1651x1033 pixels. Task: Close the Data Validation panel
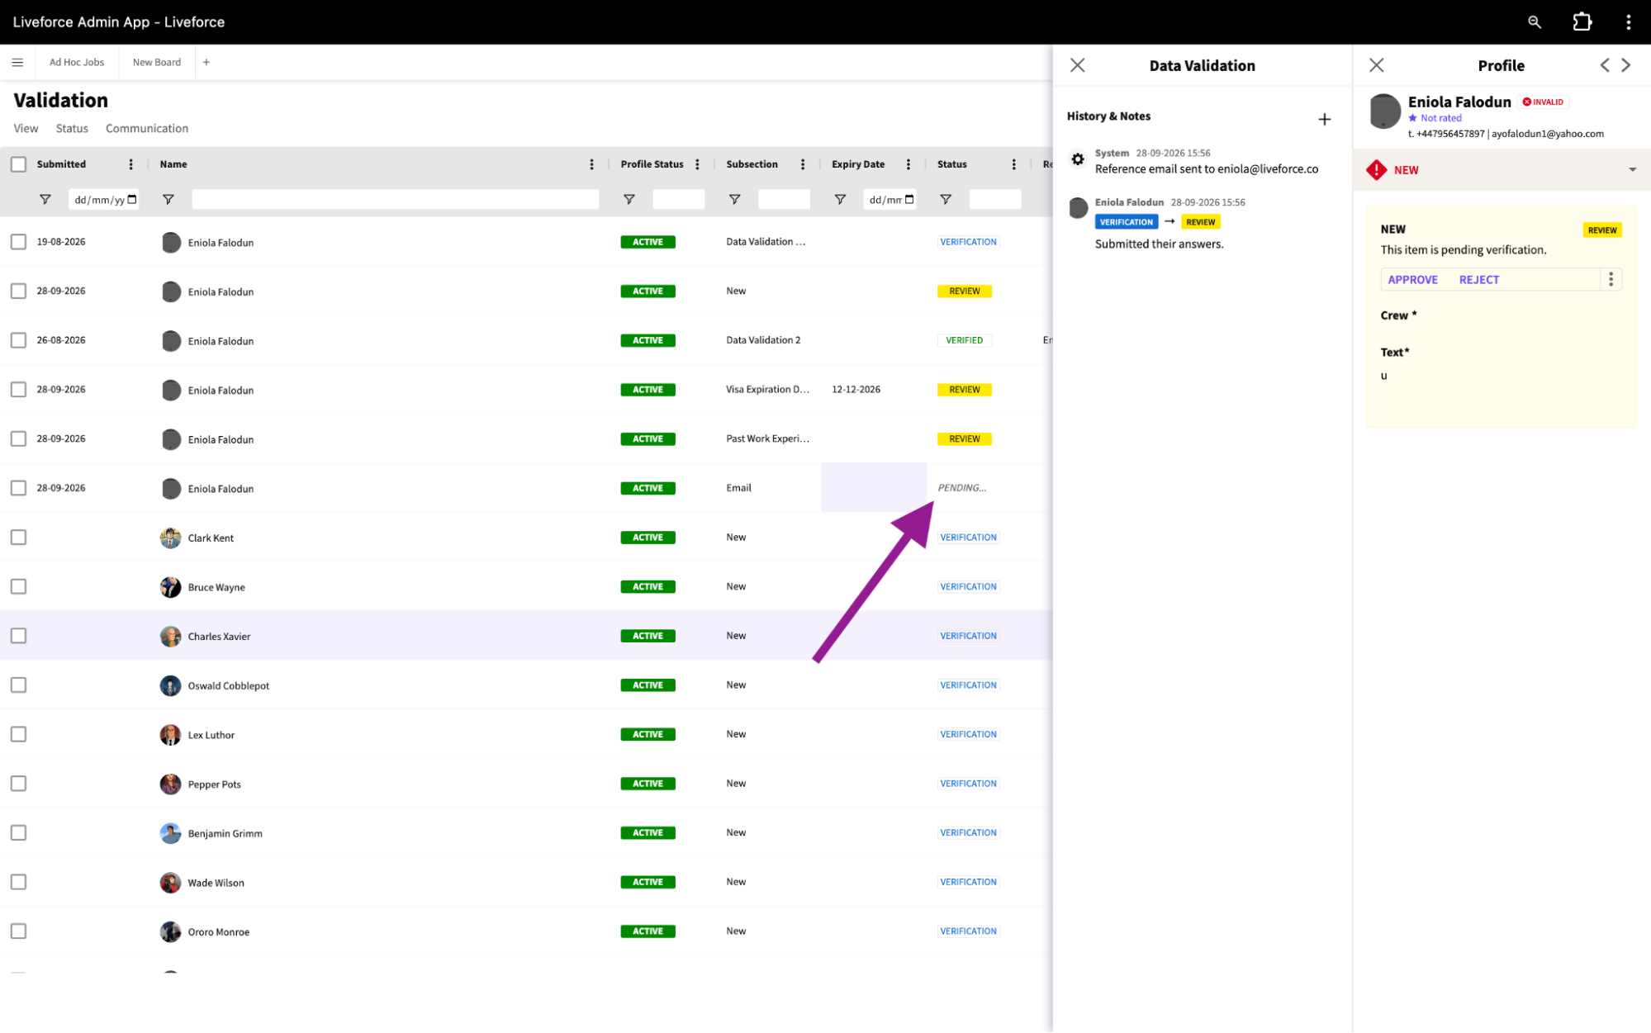[1077, 65]
